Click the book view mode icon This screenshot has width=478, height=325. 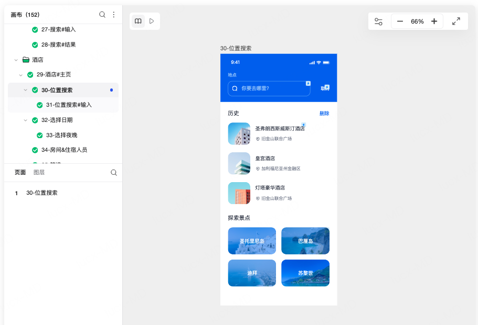(138, 21)
